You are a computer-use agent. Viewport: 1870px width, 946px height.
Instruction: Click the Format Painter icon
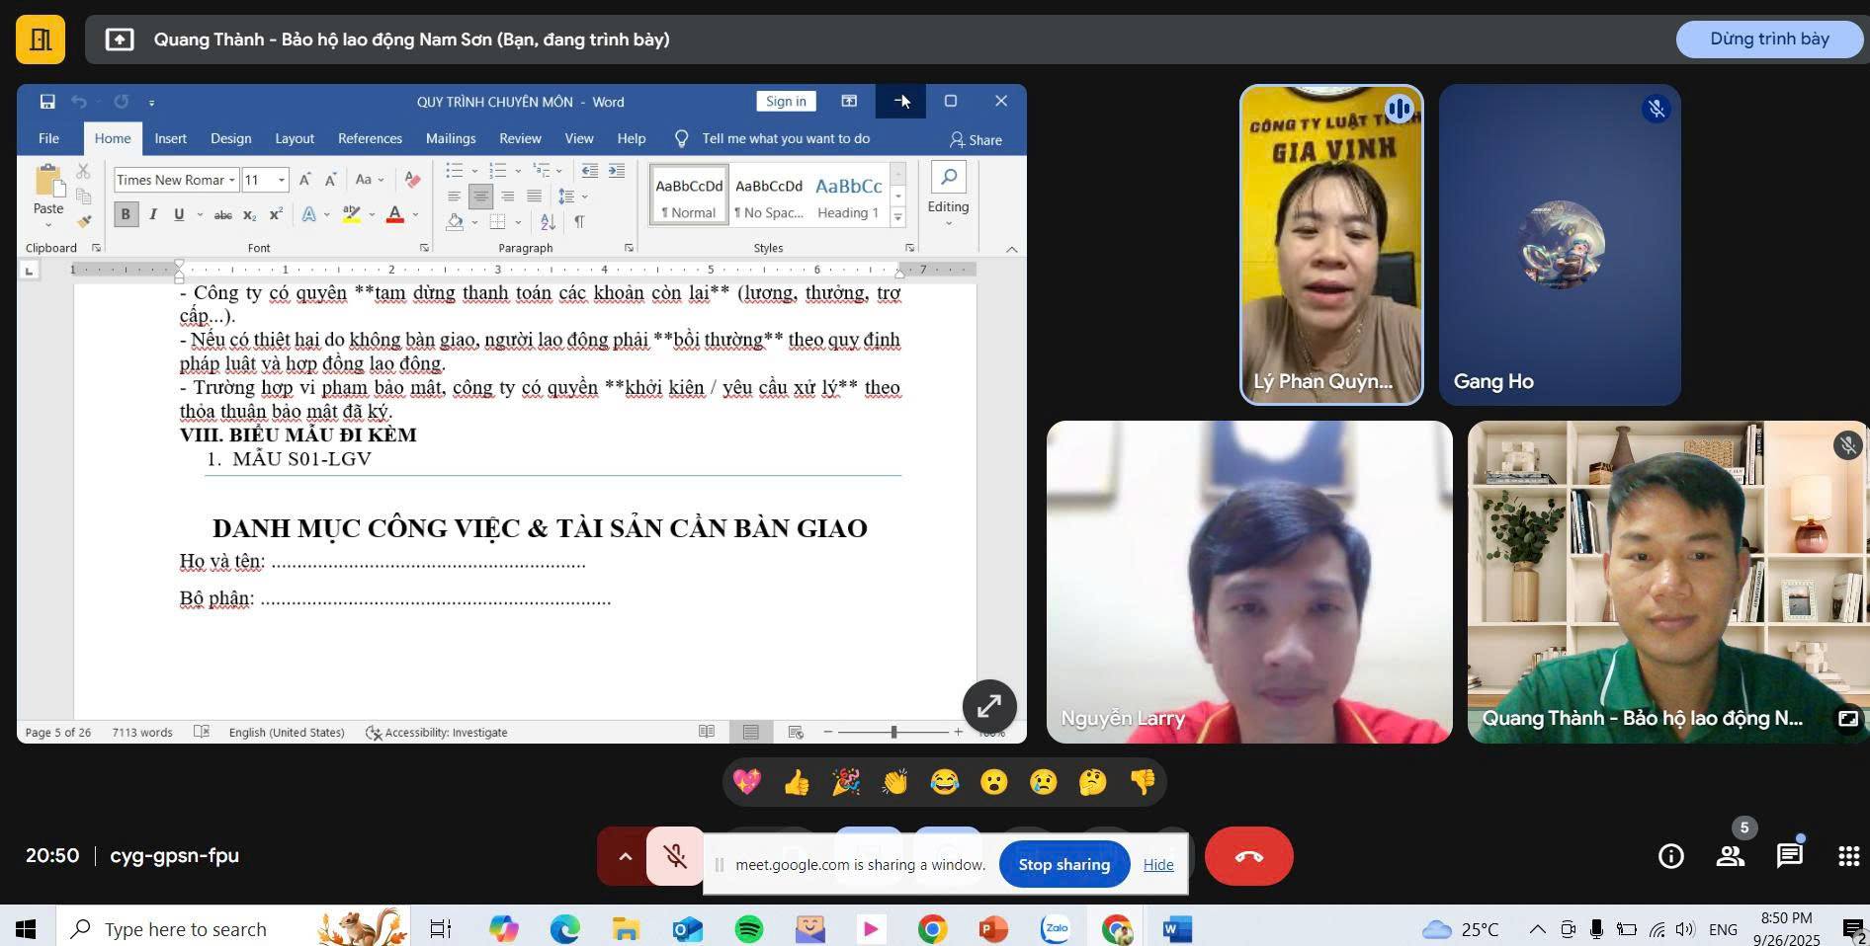pos(84,221)
